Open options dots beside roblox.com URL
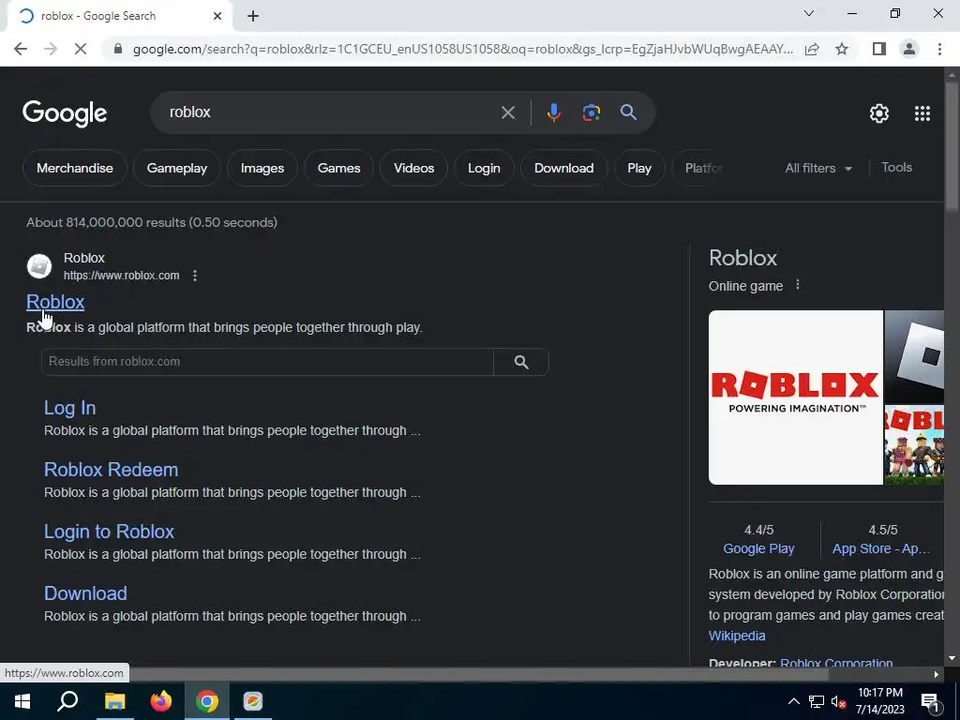 [195, 276]
